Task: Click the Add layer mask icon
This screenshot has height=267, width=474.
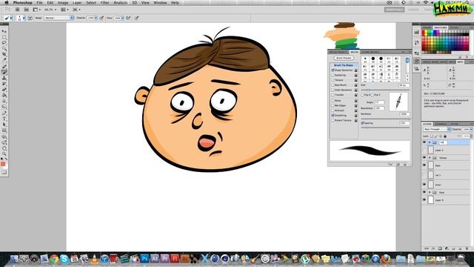Action: click(440, 248)
